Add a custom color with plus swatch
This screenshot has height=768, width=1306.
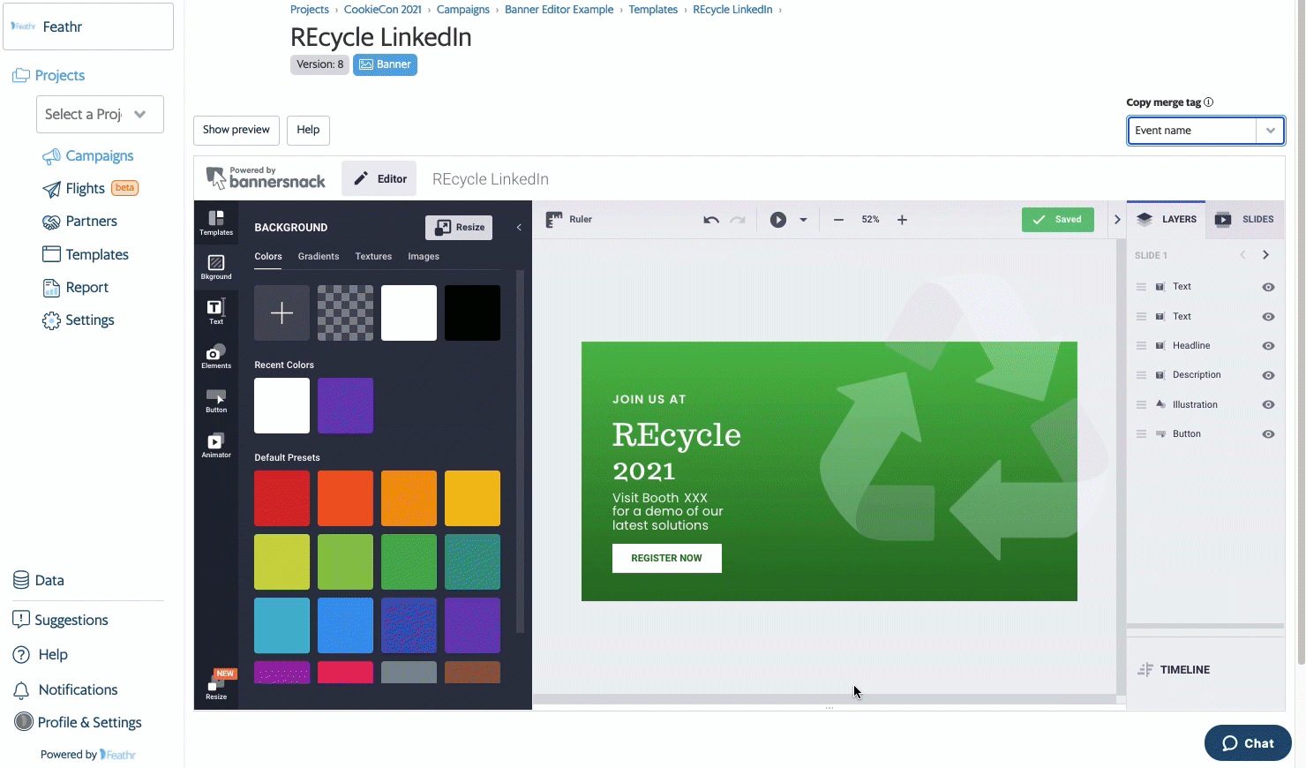pos(281,312)
